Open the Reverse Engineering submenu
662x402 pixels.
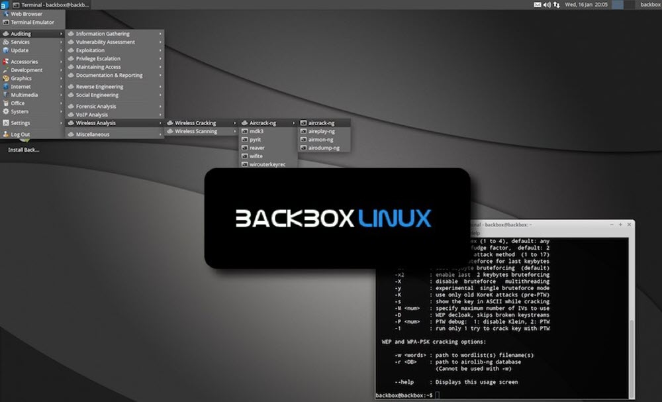point(115,87)
